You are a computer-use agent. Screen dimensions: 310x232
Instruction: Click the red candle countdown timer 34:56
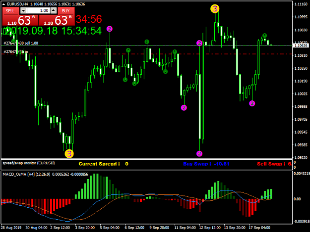89,19
